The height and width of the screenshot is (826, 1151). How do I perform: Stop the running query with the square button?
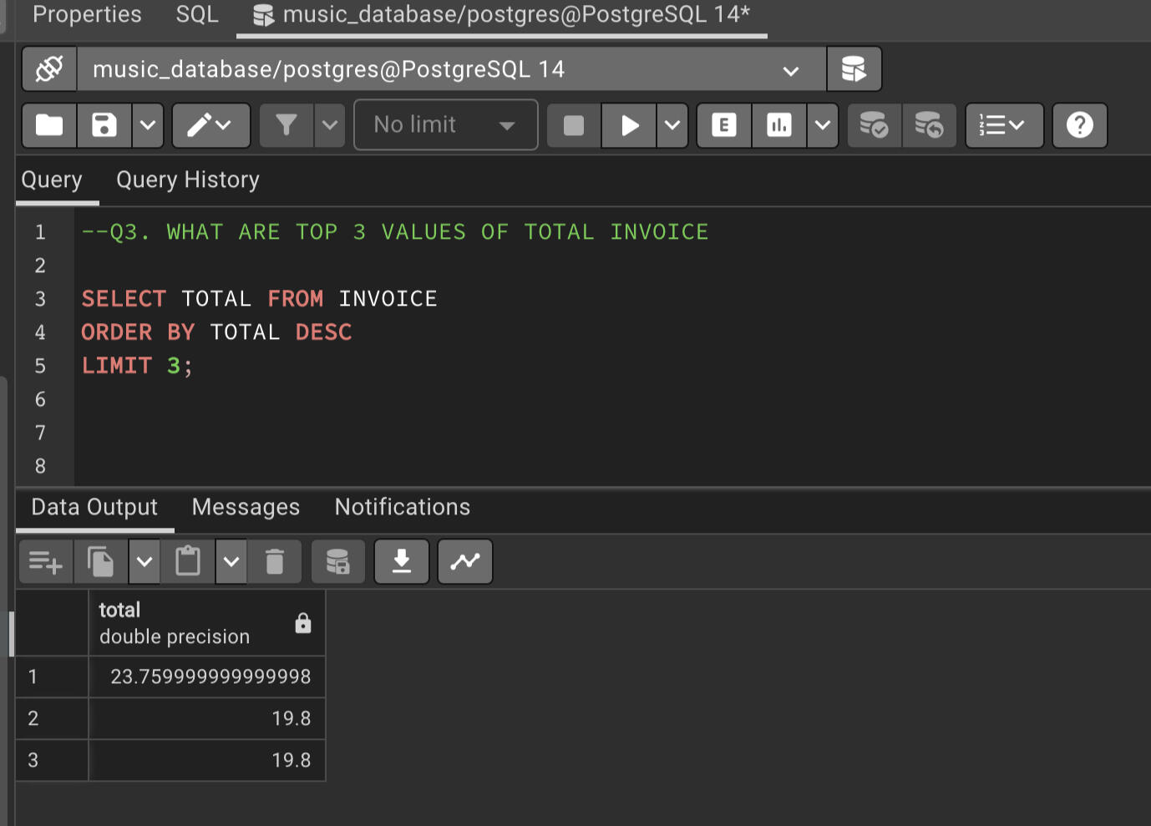point(574,125)
